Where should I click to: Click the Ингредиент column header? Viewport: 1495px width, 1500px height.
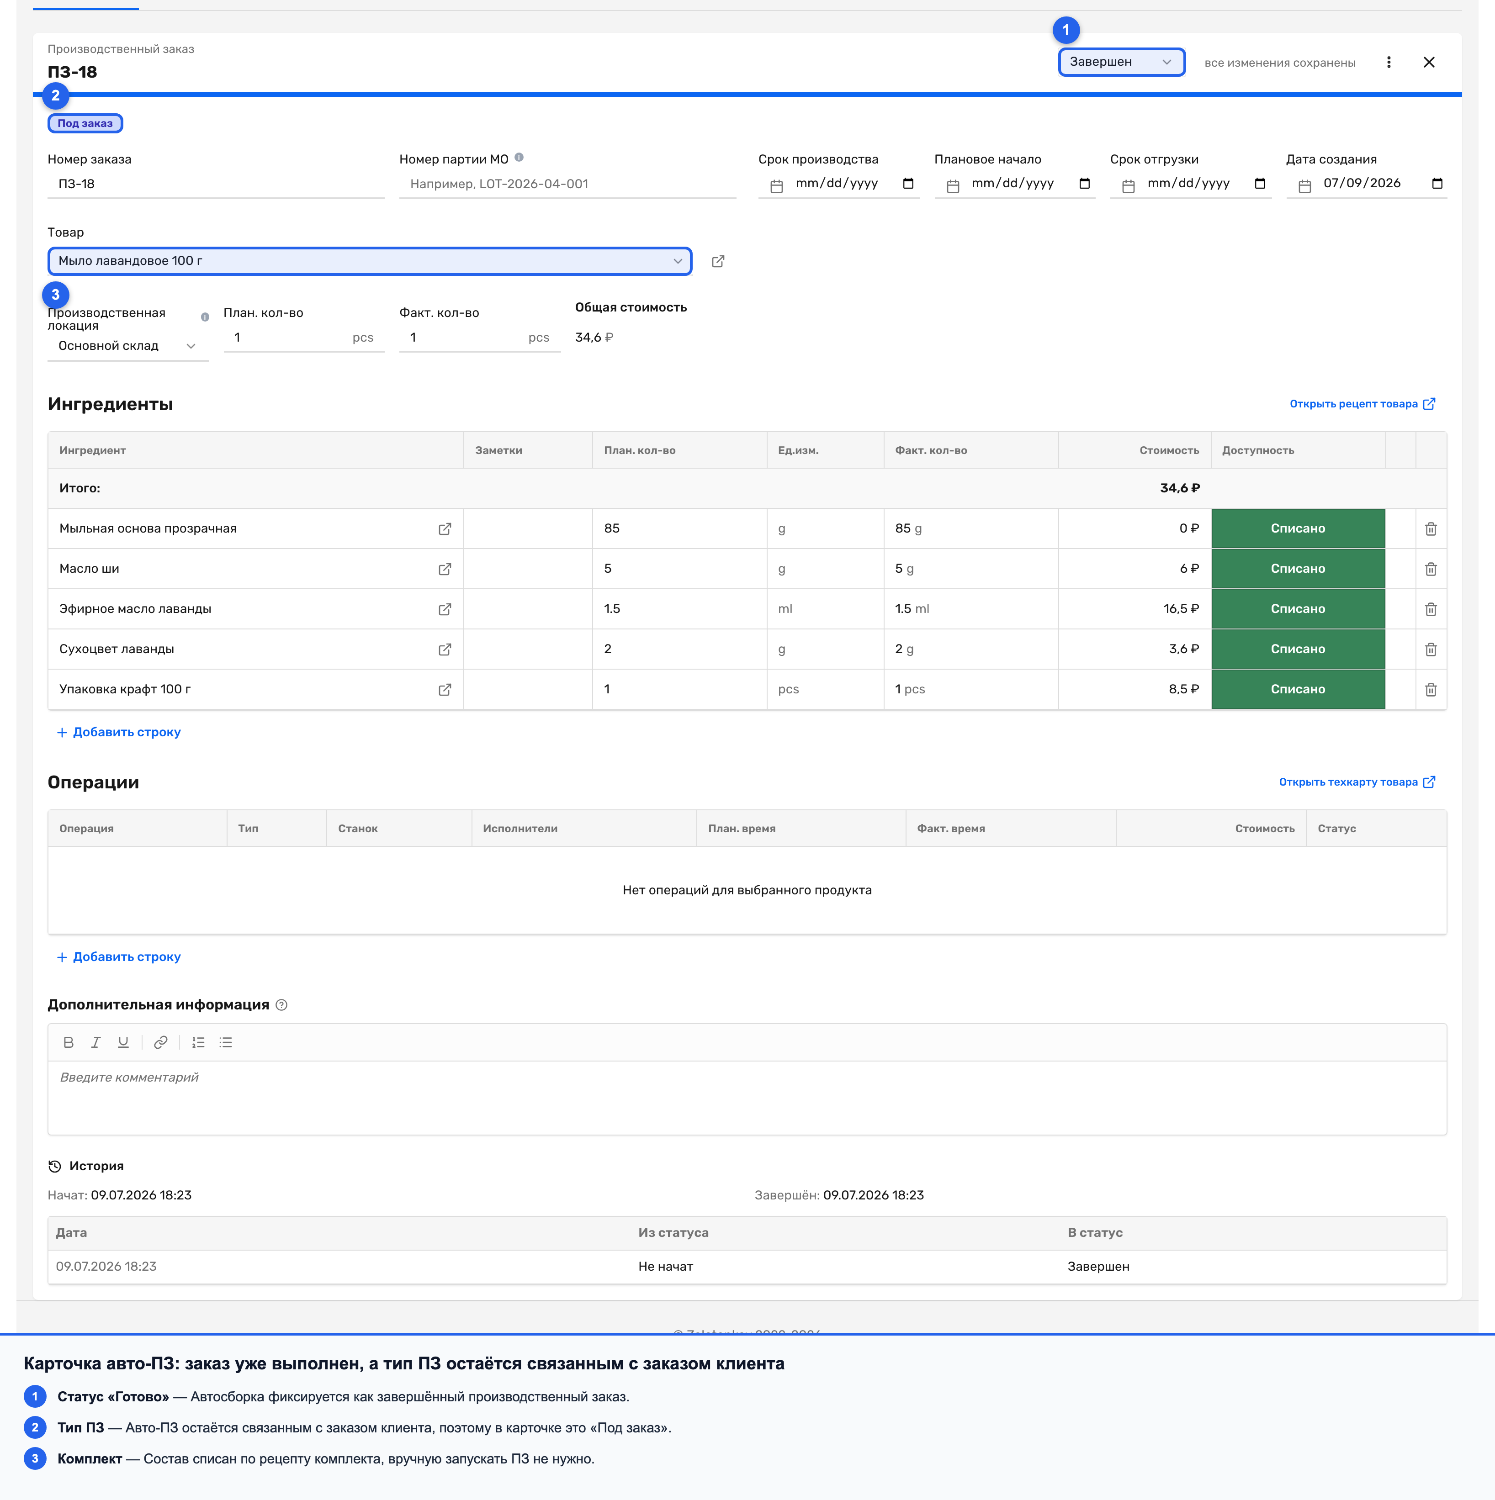pyautogui.click(x=255, y=450)
